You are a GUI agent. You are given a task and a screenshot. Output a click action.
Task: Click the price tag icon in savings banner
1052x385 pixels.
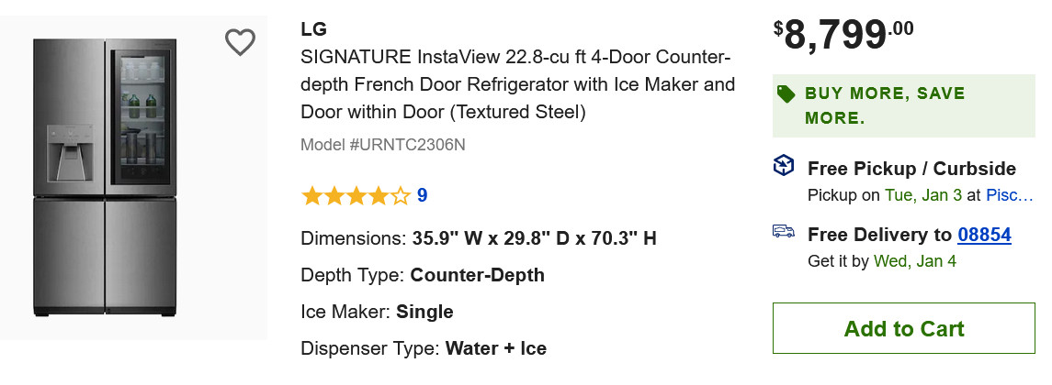[x=786, y=93]
